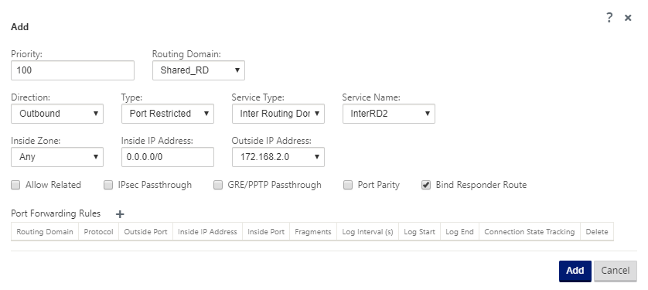Cancel the Add dialog
The image size is (648, 290).
coord(616,271)
